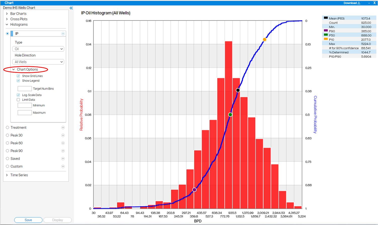Open the Type dropdown showing Oil
Screen dimensions: 378x225
pos(38,49)
